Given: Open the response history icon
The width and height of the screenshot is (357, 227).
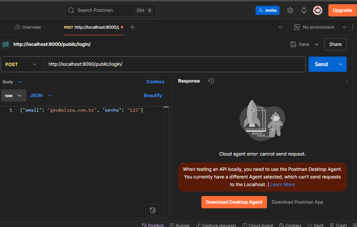Looking at the screenshot, I should pyautogui.click(x=211, y=81).
